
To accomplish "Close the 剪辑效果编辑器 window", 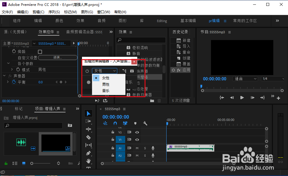I will [134, 62].
